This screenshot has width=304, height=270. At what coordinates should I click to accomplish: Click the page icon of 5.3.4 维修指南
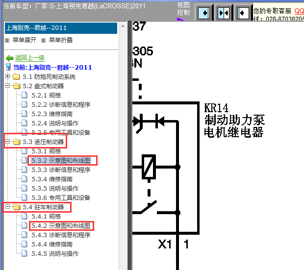(25, 179)
